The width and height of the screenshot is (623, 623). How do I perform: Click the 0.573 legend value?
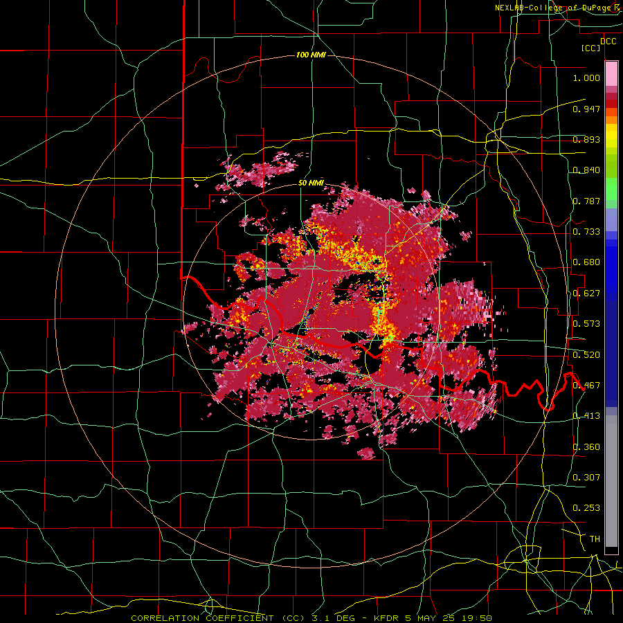click(586, 324)
